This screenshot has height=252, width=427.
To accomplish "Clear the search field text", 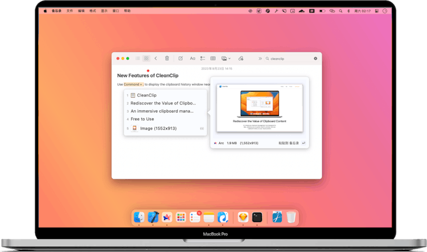I will pyautogui.click(x=315, y=58).
